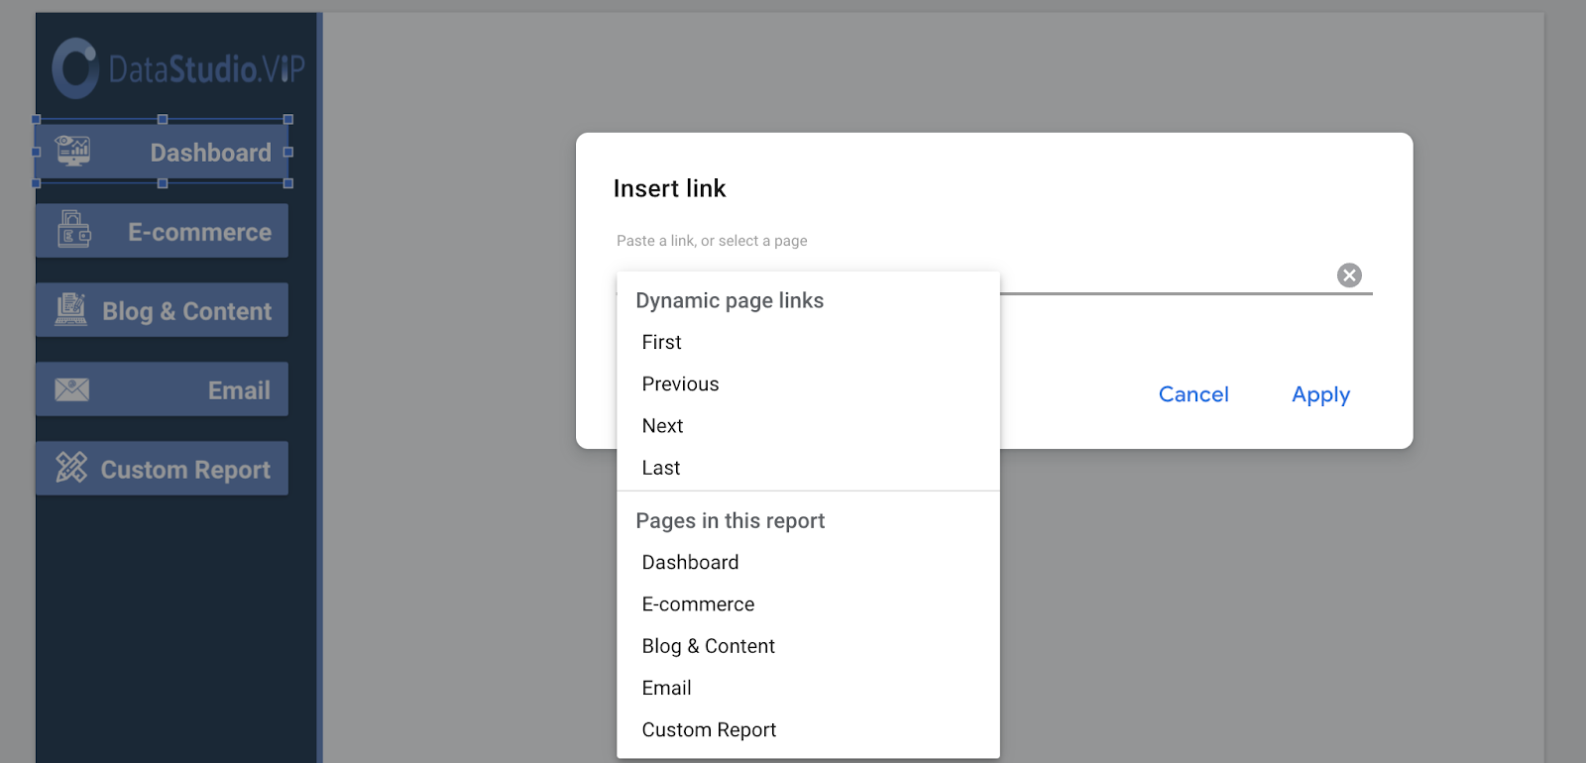1586x763 pixels.
Task: Open the sidebar Blog & Content label
Action: [x=186, y=311]
